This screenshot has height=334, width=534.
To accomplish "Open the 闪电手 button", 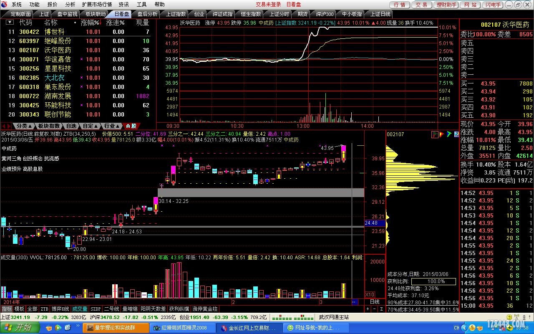I will tap(493, 5).
